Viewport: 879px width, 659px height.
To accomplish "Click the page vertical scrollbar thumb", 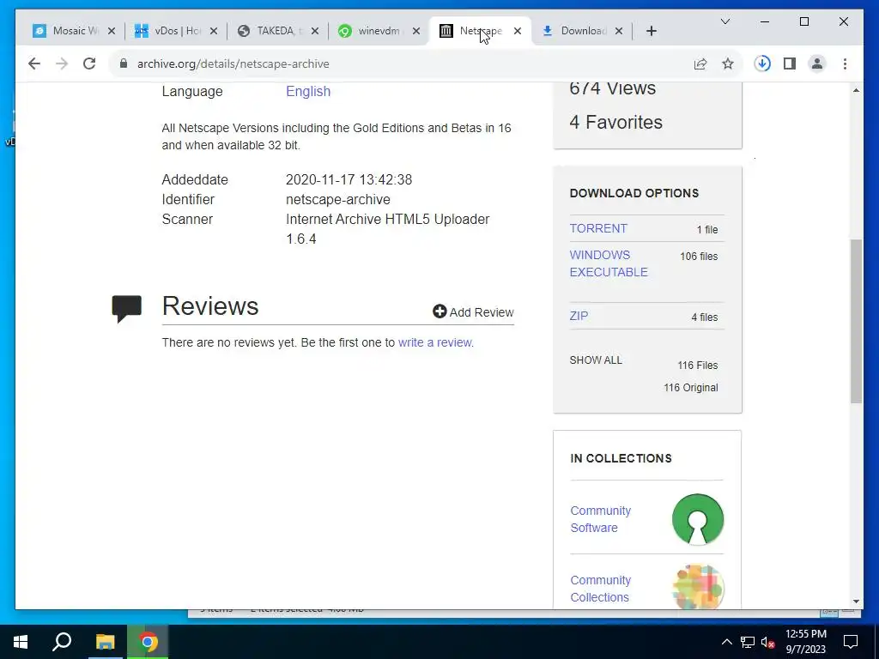I will (856, 321).
